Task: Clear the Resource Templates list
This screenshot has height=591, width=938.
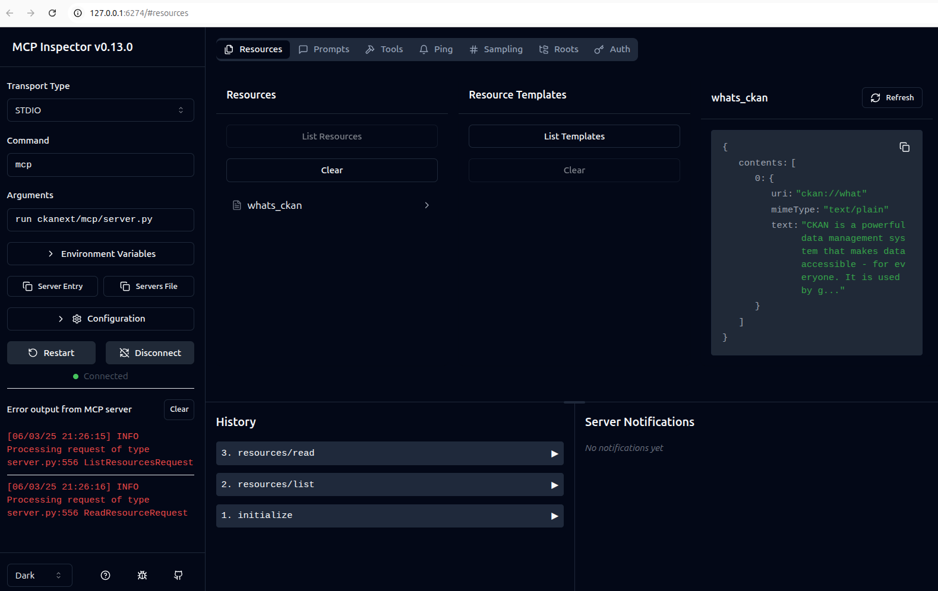Action: tap(574, 170)
